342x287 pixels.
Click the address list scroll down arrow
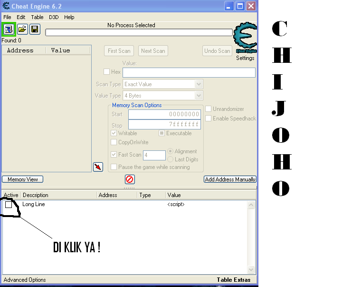[251, 269]
